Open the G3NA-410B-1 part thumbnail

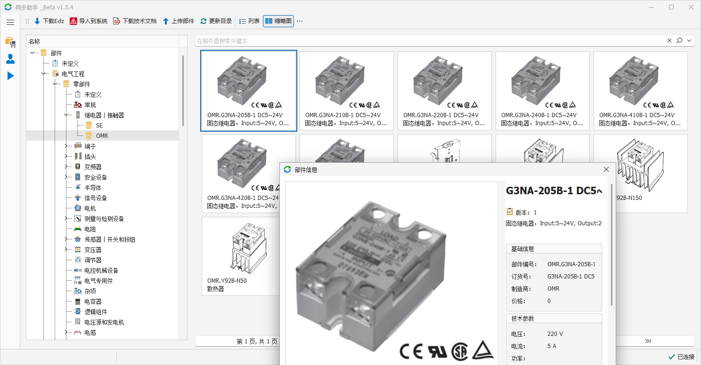[x=641, y=90]
